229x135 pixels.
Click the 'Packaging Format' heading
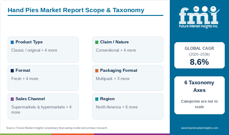pyautogui.click(x=118, y=71)
